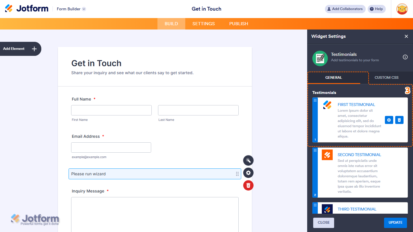Focus the First Name input box
Image resolution: width=413 pixels, height=232 pixels.
(111, 110)
